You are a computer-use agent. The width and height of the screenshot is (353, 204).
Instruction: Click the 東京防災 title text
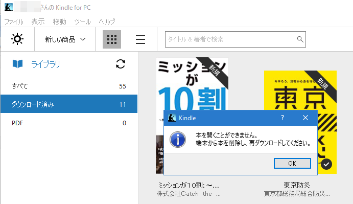click(x=297, y=185)
